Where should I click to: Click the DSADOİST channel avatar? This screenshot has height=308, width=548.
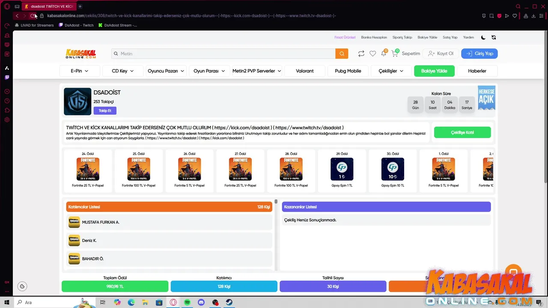click(x=77, y=101)
